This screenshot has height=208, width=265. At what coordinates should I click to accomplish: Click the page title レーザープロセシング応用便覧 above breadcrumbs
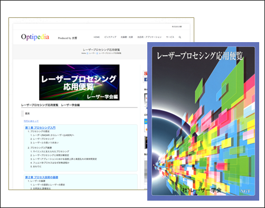coord(101,50)
